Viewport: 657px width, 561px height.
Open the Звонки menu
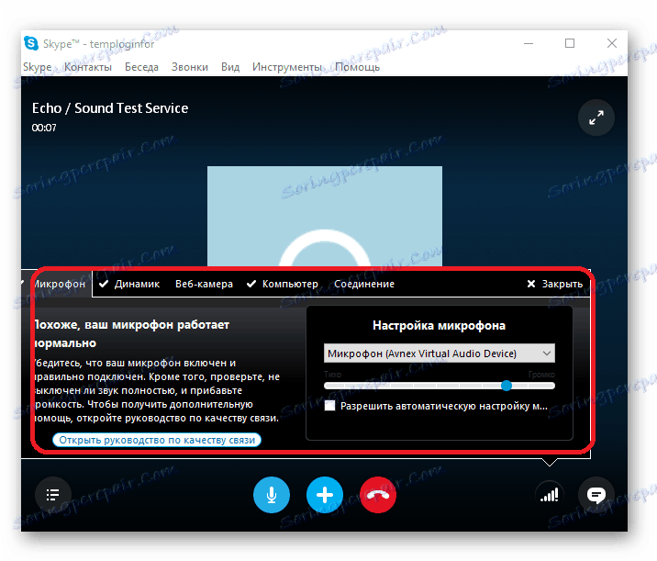(x=190, y=67)
